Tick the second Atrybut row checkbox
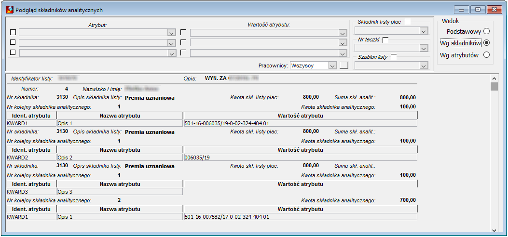Image resolution: width=508 pixels, height=237 pixels. (x=13, y=42)
